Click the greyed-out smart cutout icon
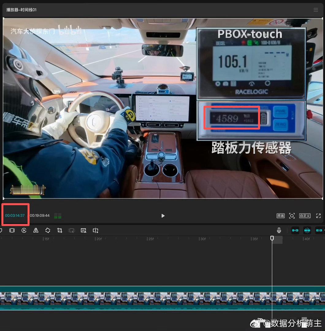 [71, 230]
